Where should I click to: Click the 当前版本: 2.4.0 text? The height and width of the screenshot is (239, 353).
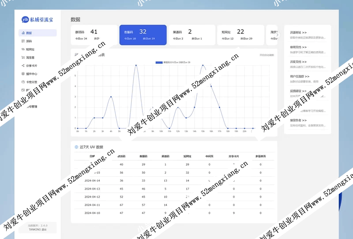point(38,225)
